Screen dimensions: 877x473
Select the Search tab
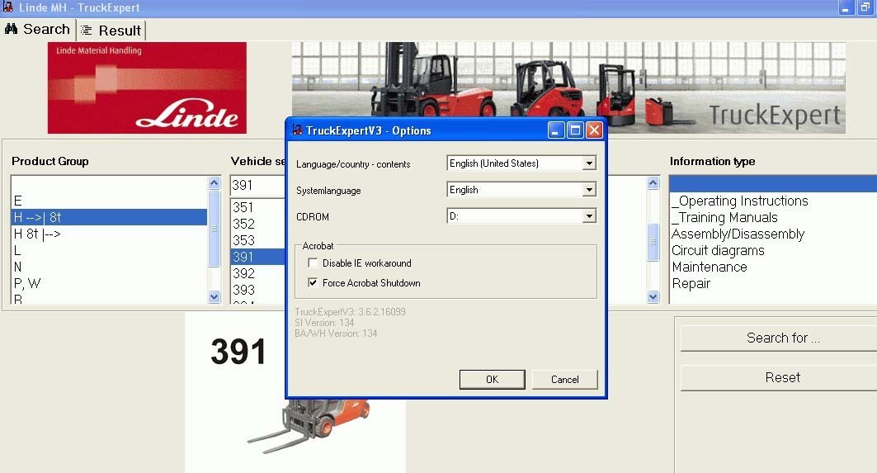tap(38, 29)
